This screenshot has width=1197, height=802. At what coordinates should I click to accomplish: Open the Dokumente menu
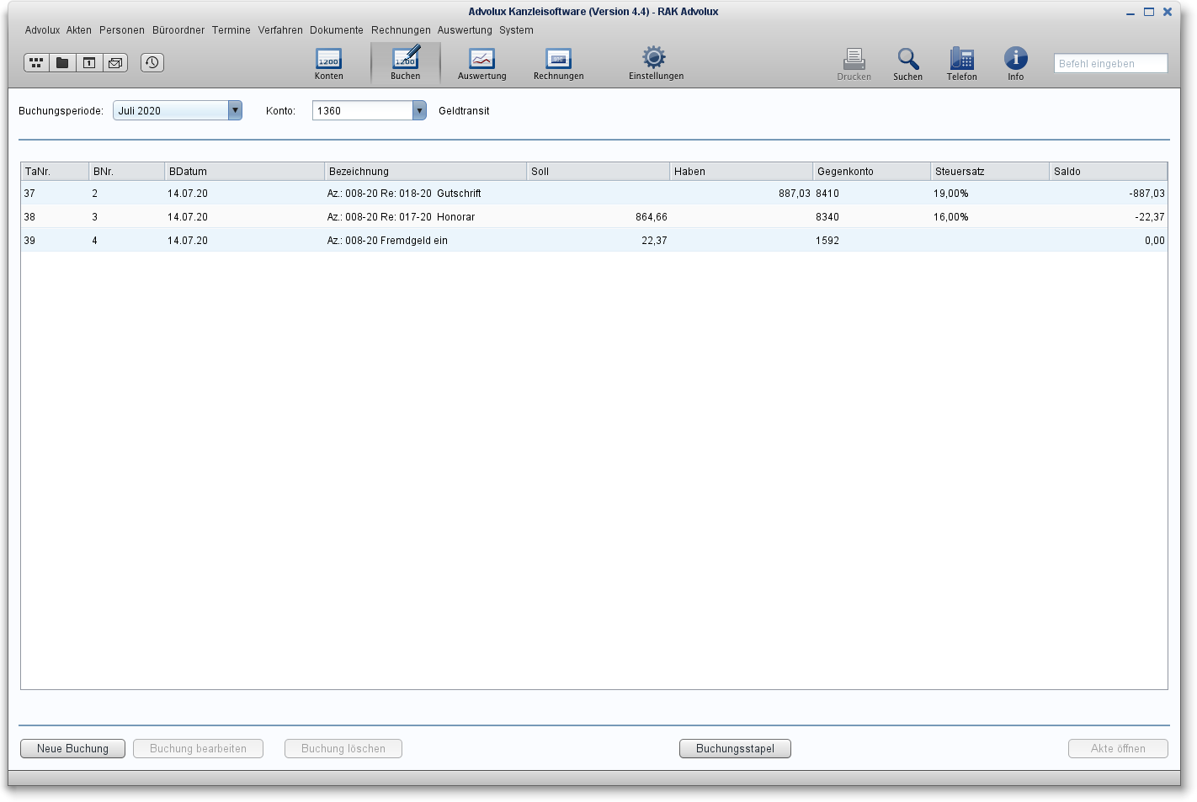coord(337,30)
